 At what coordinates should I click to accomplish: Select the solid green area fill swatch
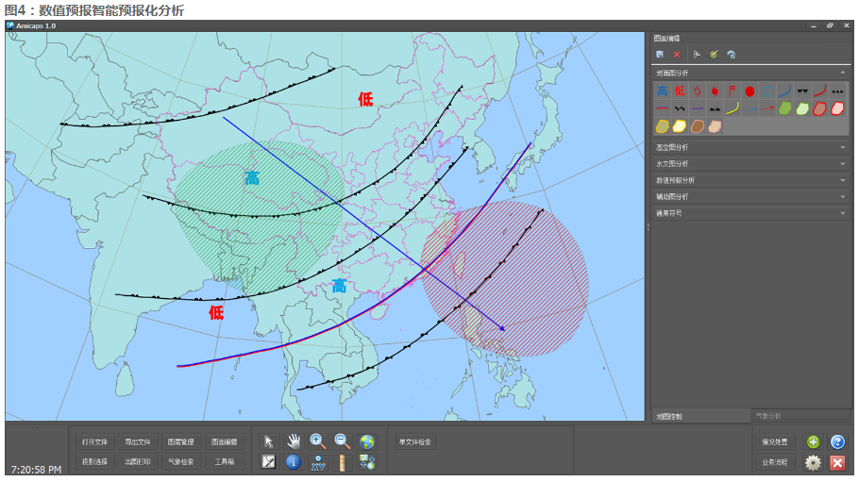pyautogui.click(x=785, y=108)
